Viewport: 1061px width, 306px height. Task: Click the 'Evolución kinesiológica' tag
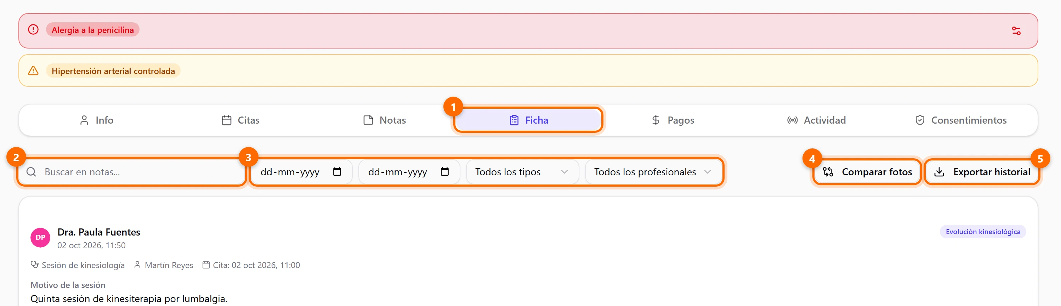click(982, 232)
